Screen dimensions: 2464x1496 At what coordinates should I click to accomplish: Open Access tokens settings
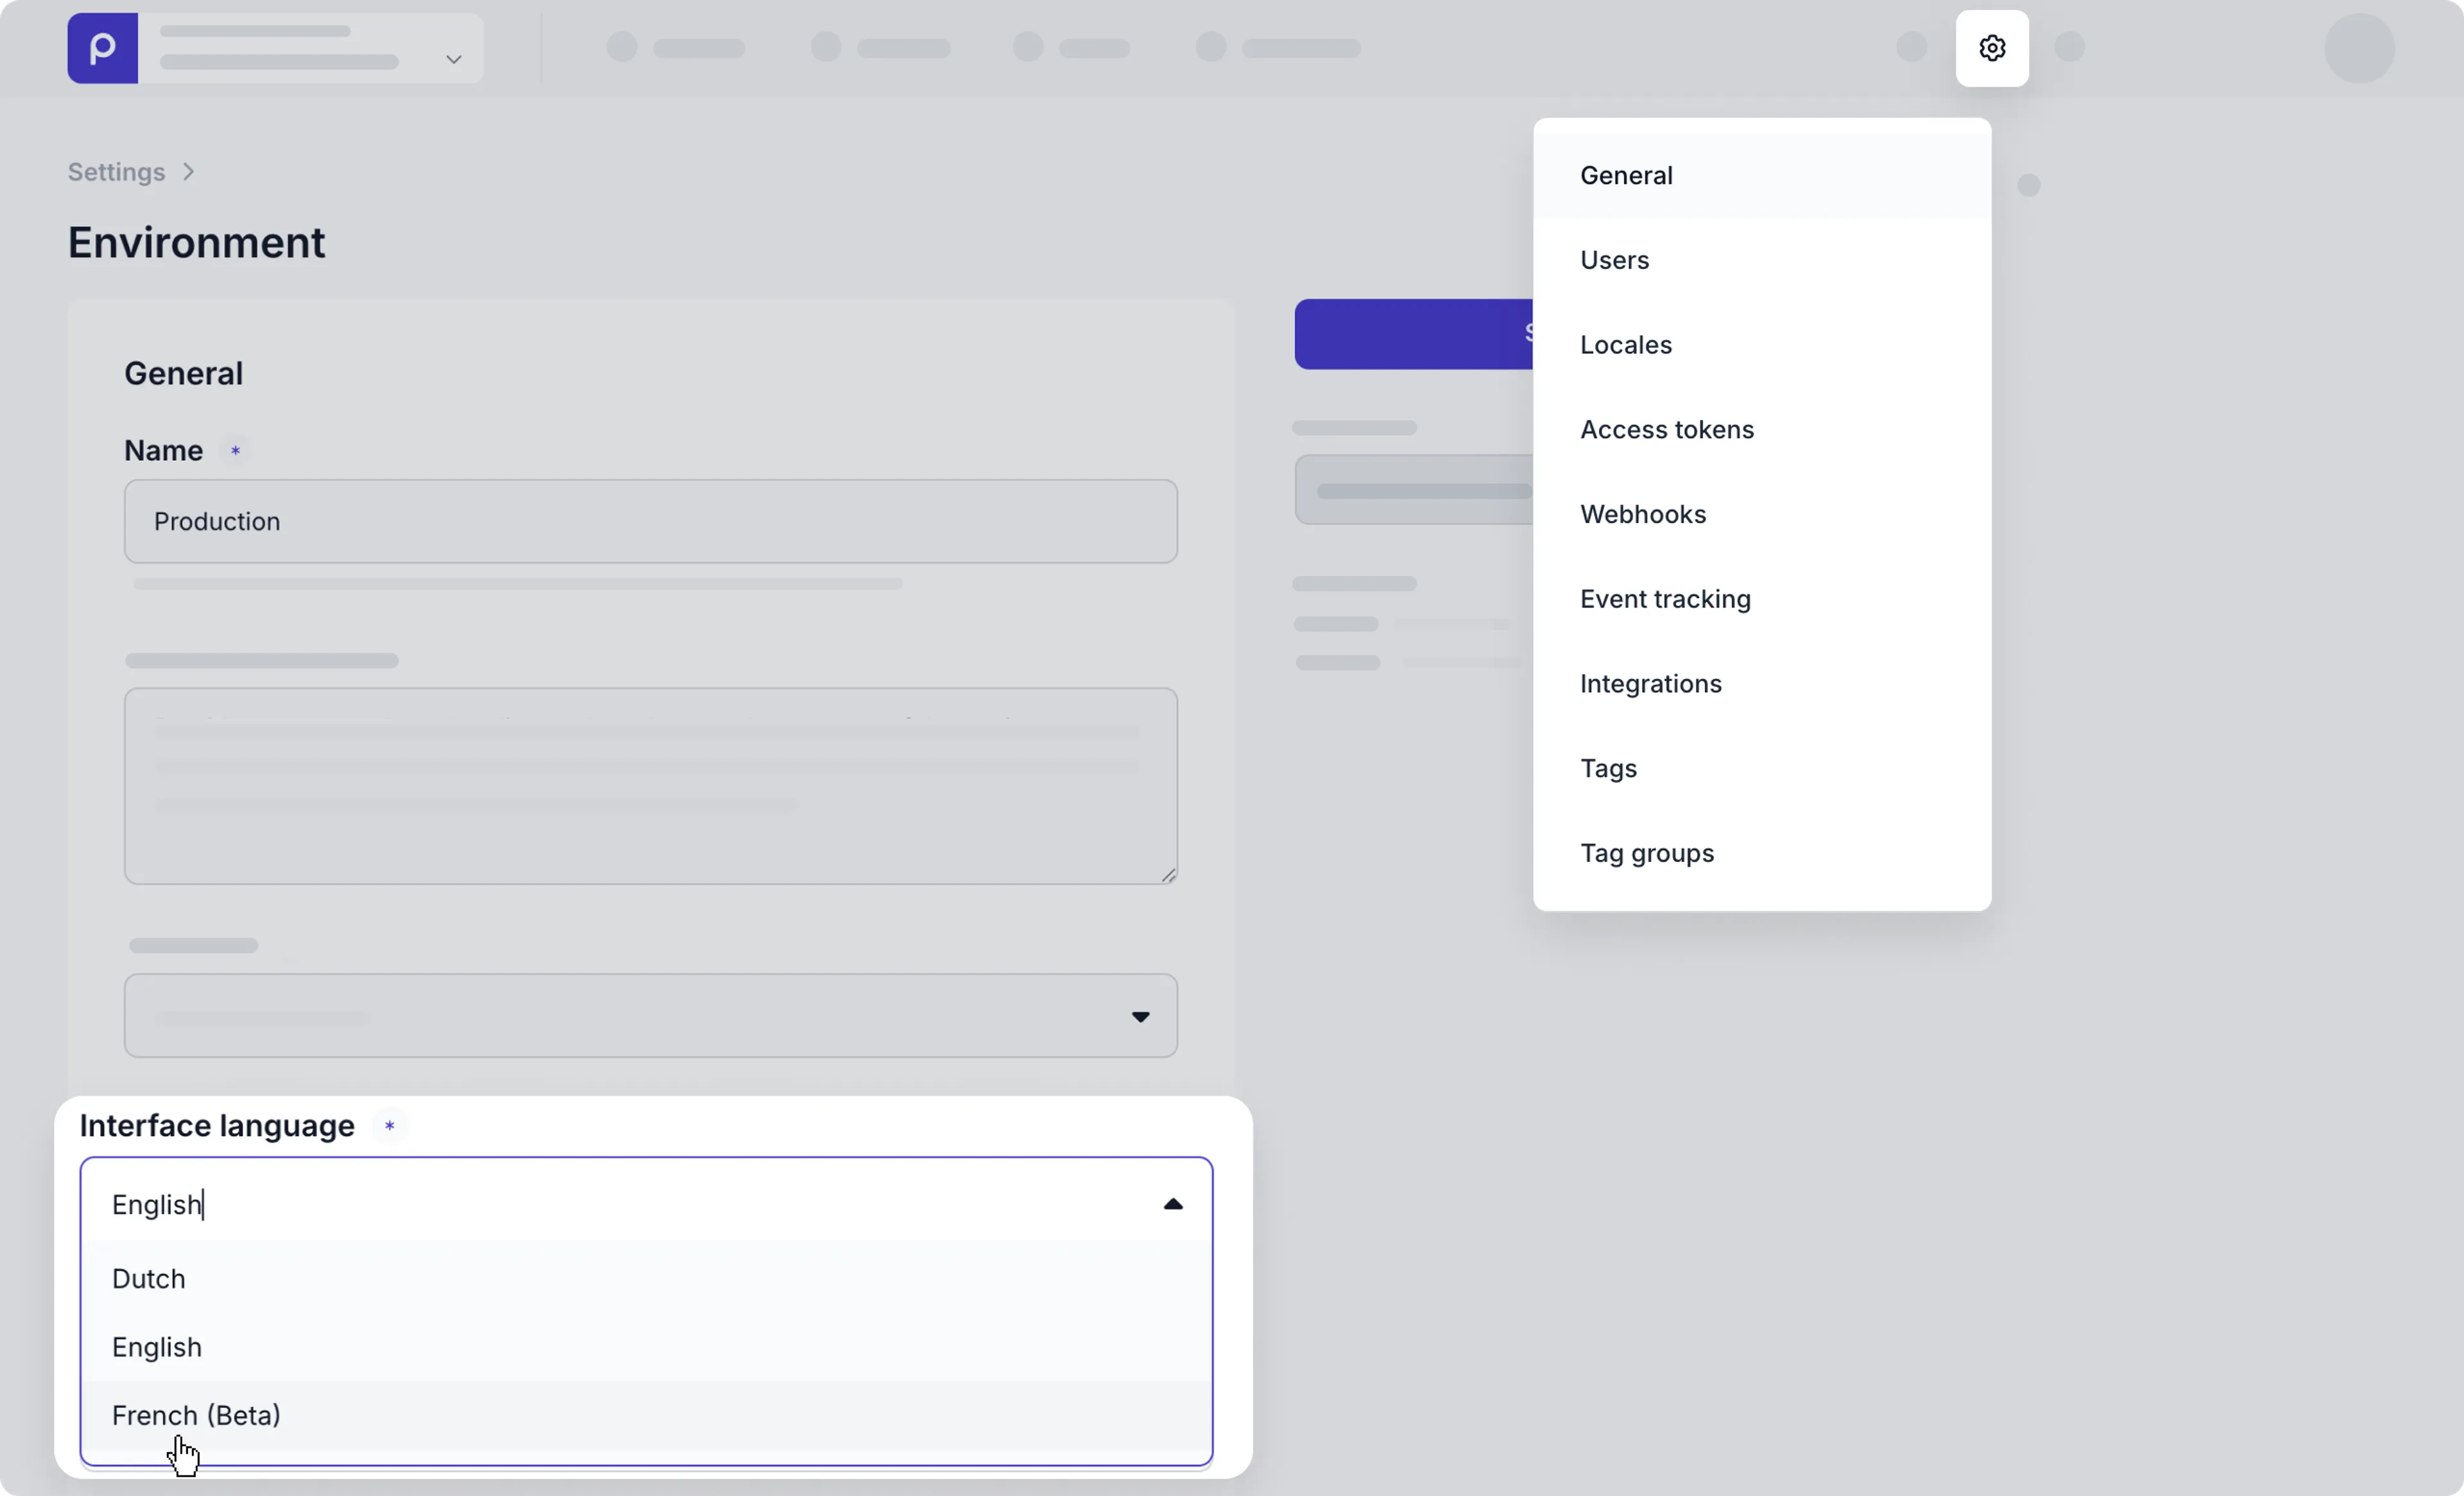(x=1667, y=429)
